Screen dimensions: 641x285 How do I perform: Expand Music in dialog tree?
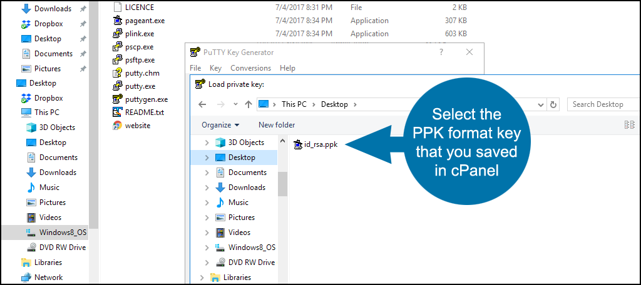pos(207,202)
